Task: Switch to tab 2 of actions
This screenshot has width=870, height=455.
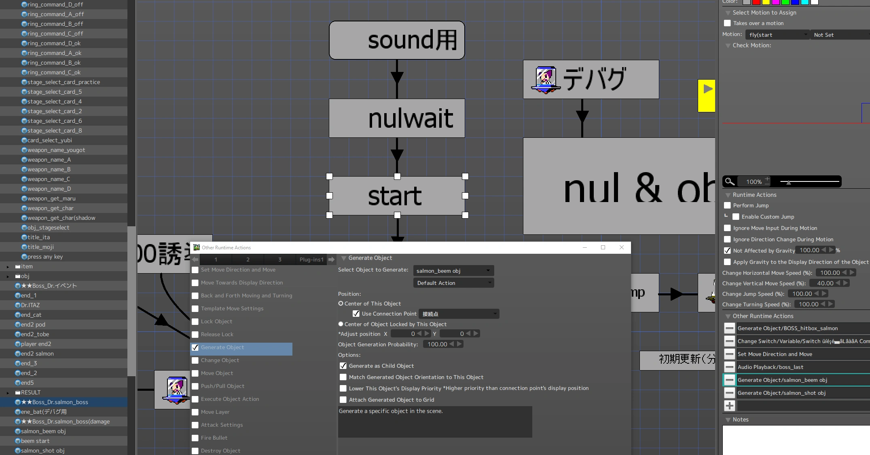Action: [x=248, y=259]
